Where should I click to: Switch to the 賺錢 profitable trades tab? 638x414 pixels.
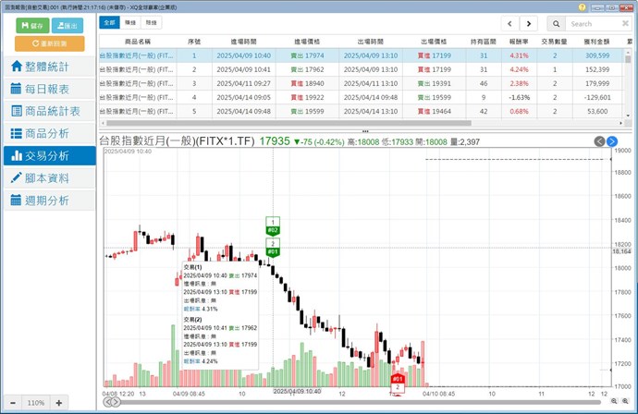(x=130, y=21)
